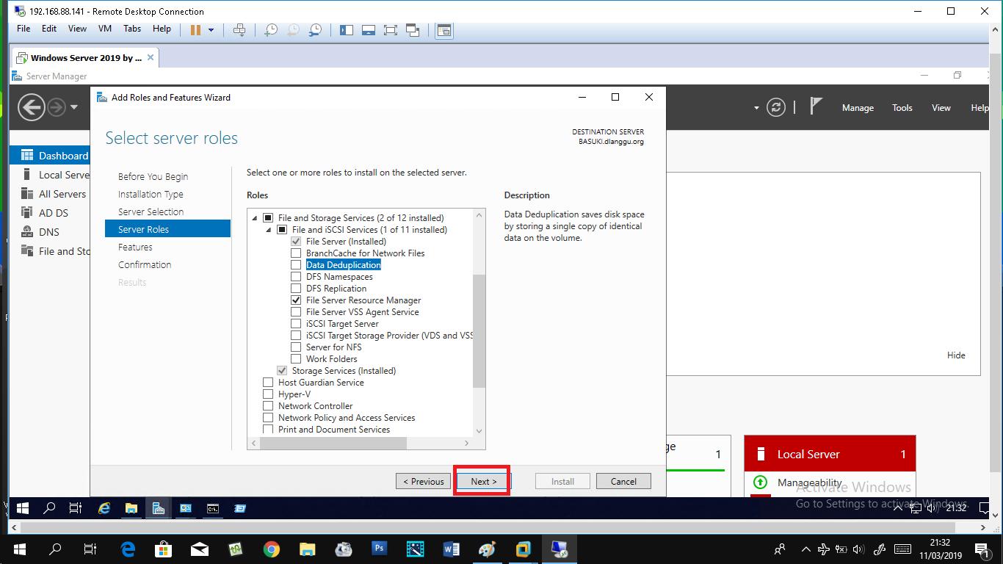Image resolution: width=1003 pixels, height=564 pixels.
Task: Open File Explorer in the remote taskbar
Action: pos(131,507)
